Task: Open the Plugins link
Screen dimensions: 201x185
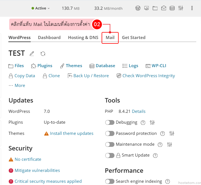Action: click(42, 66)
